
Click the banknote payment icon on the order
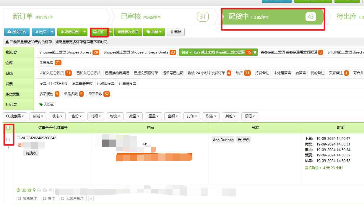pyautogui.click(x=23, y=190)
